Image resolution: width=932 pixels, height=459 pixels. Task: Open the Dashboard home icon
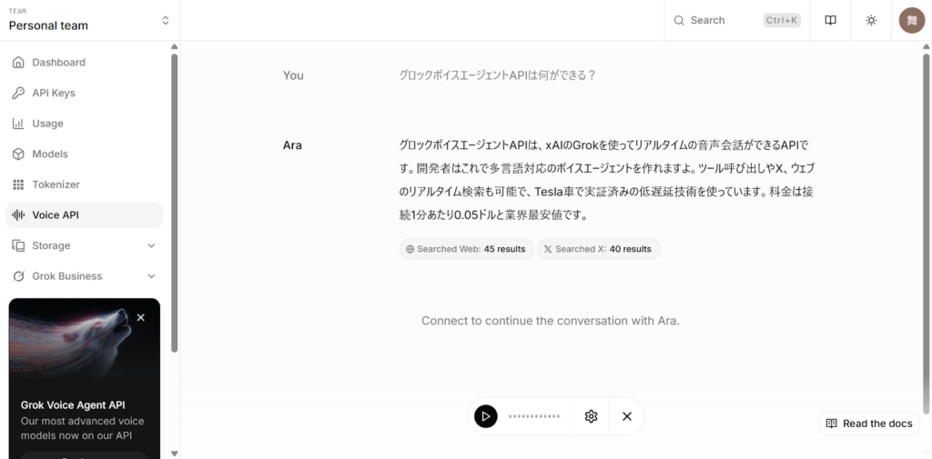18,63
